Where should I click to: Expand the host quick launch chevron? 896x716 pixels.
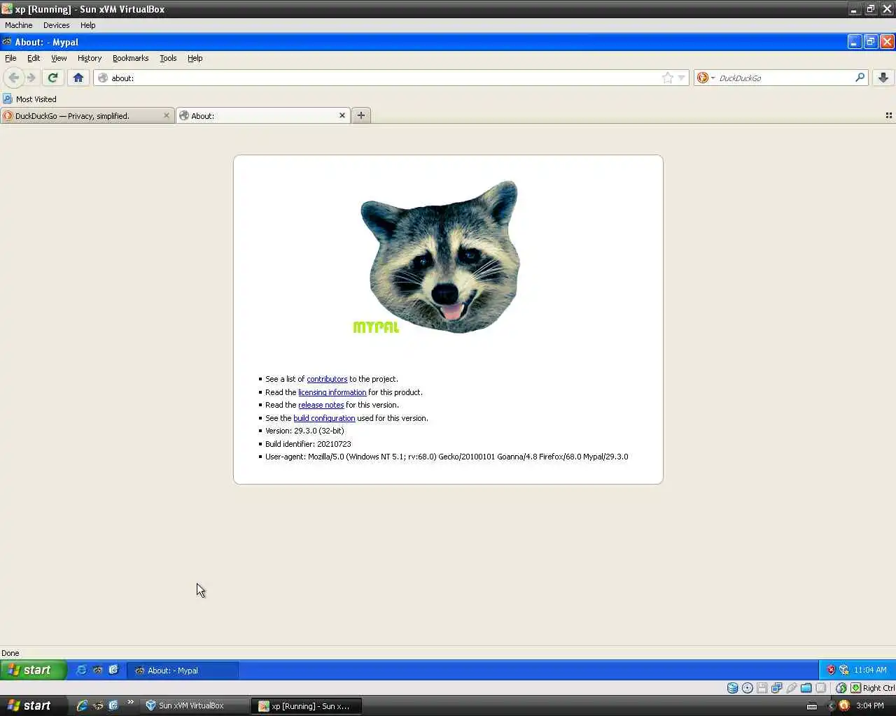click(130, 703)
